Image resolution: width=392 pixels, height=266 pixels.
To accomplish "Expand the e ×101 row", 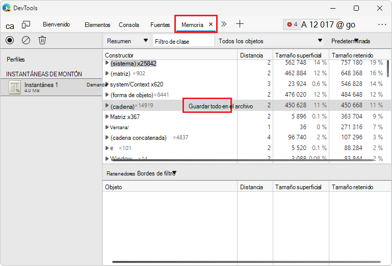I will 107,148.
